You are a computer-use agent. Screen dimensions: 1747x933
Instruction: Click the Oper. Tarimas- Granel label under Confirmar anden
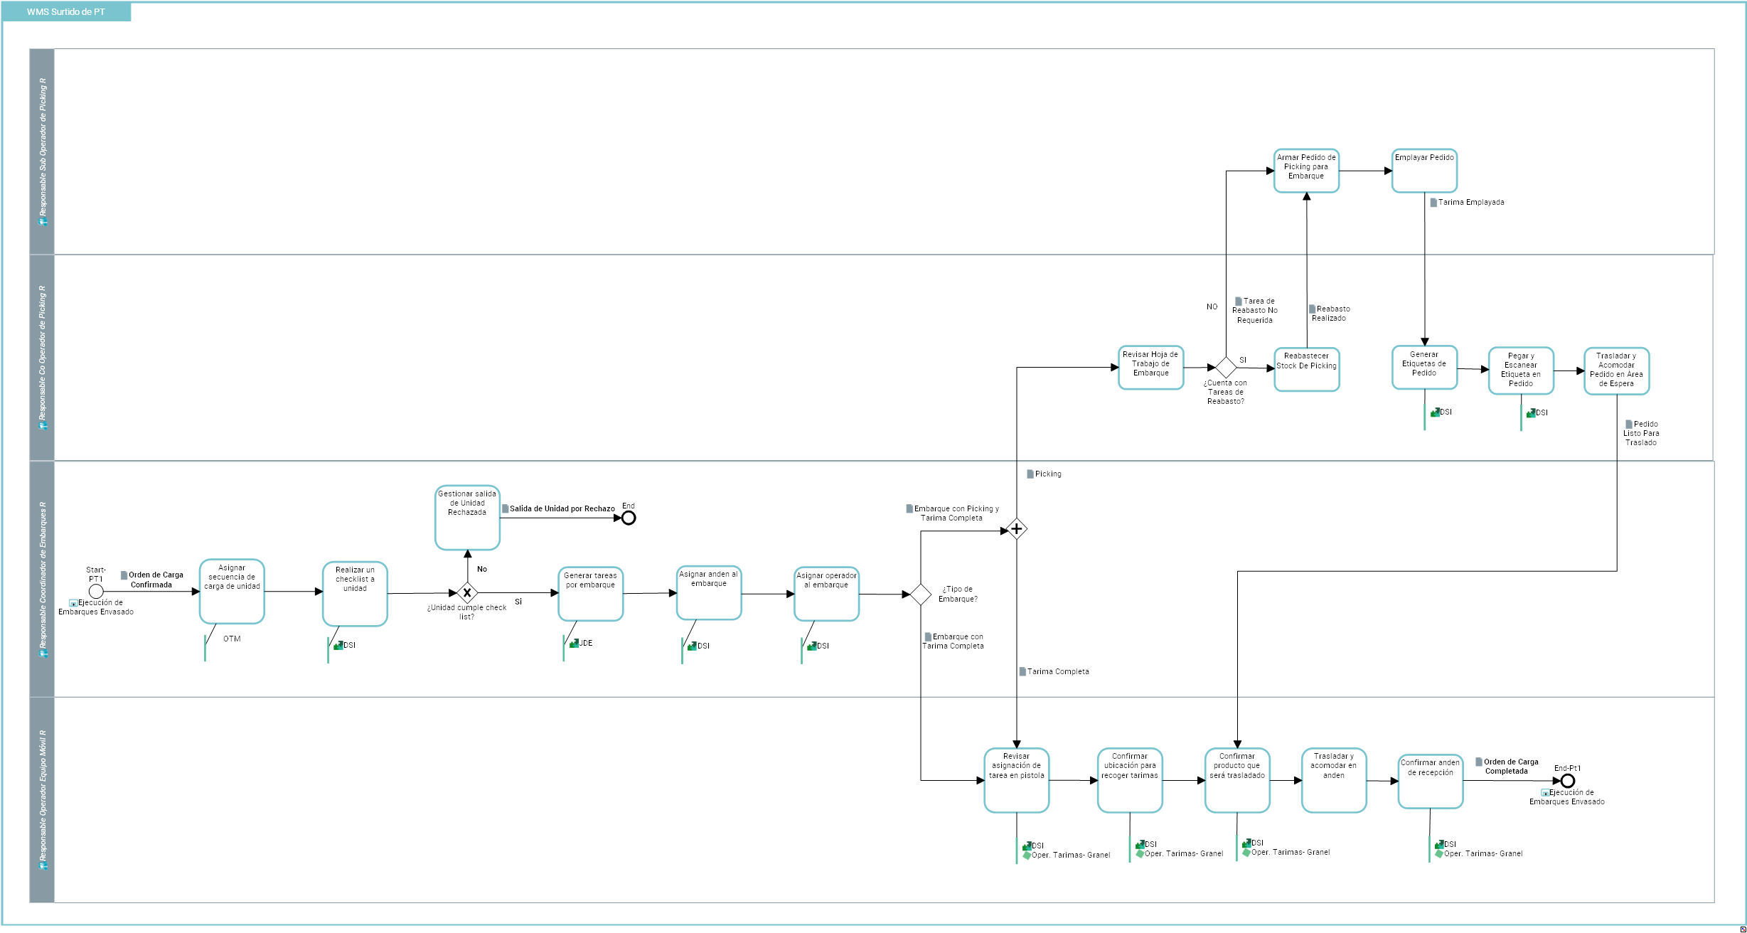(x=1483, y=853)
